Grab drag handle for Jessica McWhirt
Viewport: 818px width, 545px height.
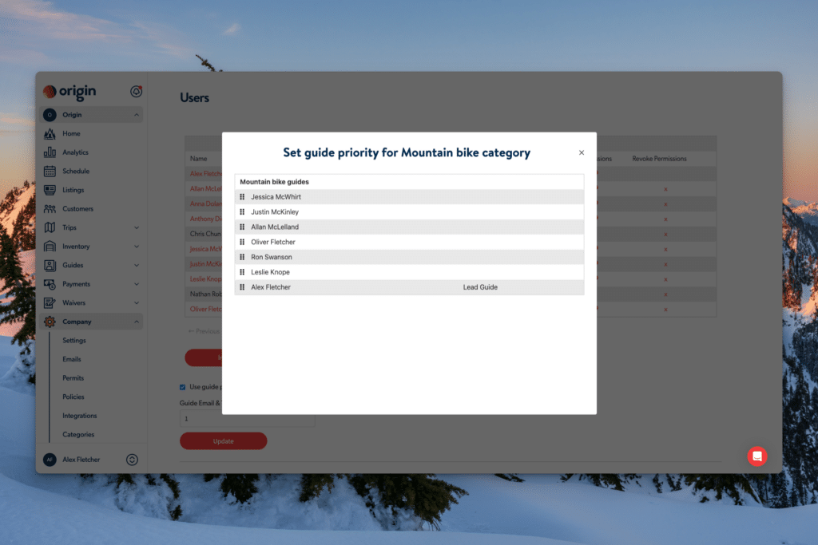click(242, 197)
